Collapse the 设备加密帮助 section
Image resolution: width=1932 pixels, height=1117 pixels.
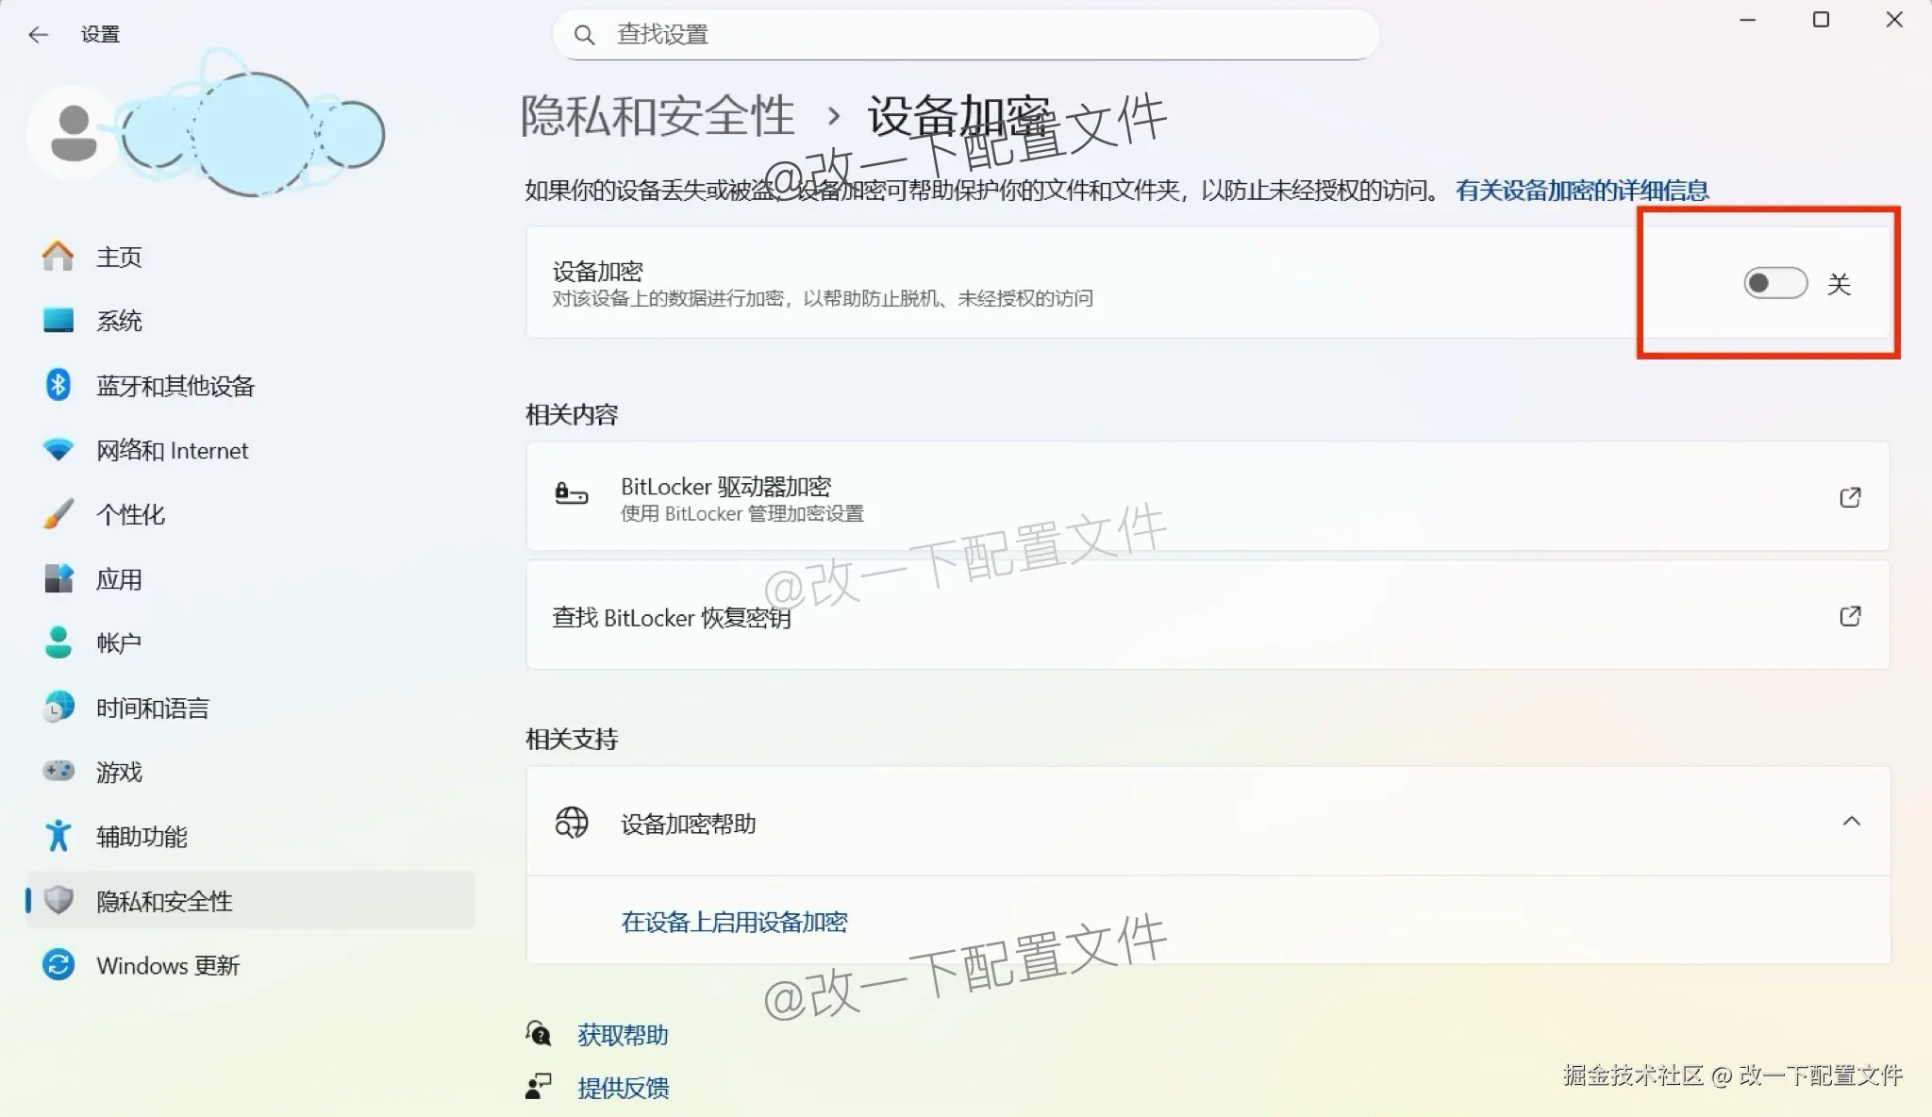[x=1850, y=822]
